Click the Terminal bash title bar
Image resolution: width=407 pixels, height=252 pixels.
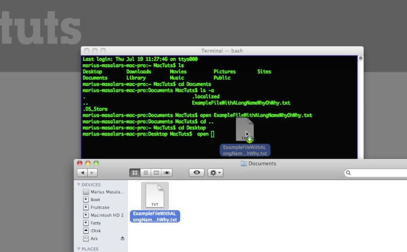(x=222, y=51)
